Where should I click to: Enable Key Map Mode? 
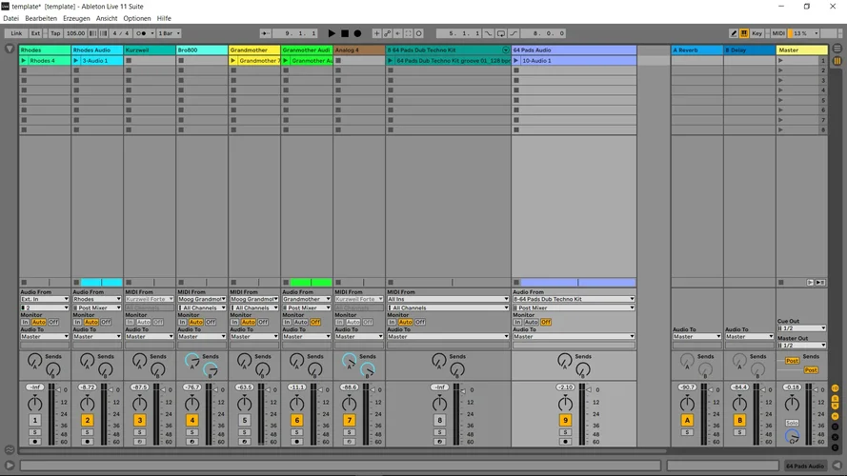point(756,33)
